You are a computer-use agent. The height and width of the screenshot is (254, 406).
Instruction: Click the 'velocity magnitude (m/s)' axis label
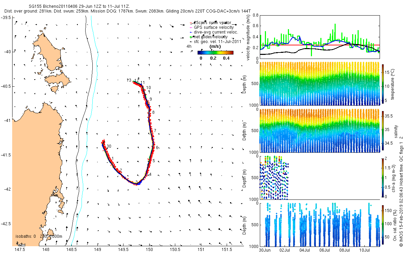tap(249, 37)
